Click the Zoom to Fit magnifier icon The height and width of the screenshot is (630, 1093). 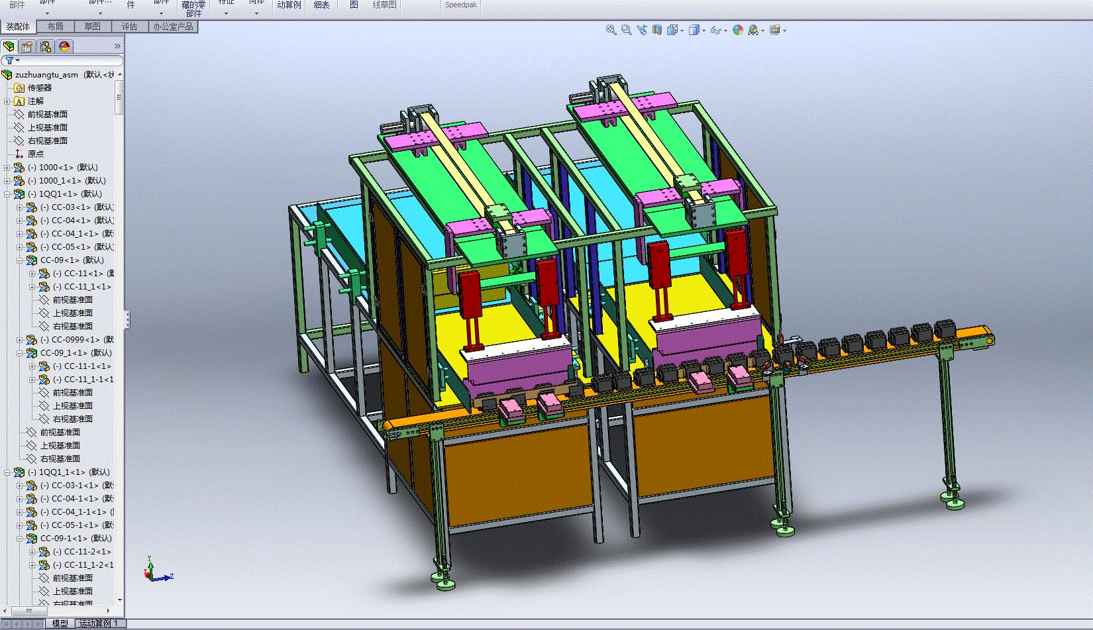pyautogui.click(x=611, y=30)
